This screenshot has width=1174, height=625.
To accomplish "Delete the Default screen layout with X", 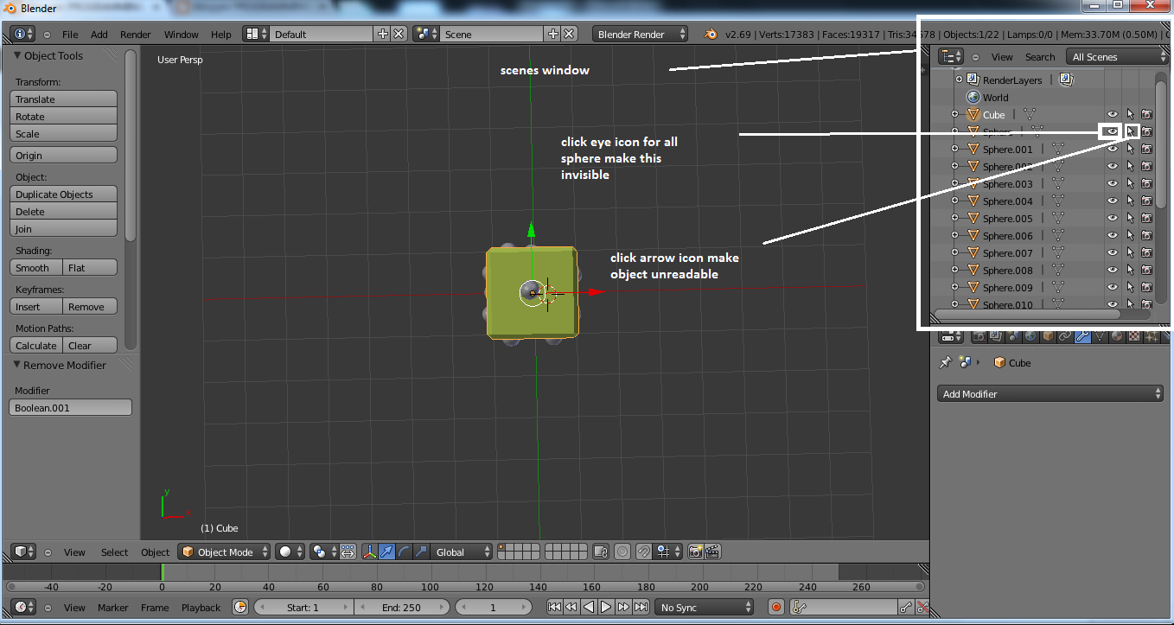I will pos(399,34).
